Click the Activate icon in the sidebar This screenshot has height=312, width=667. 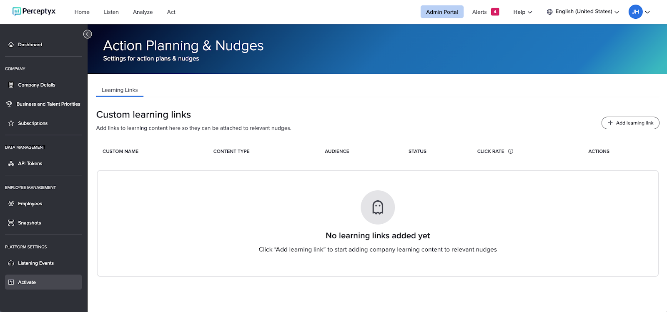tap(11, 282)
